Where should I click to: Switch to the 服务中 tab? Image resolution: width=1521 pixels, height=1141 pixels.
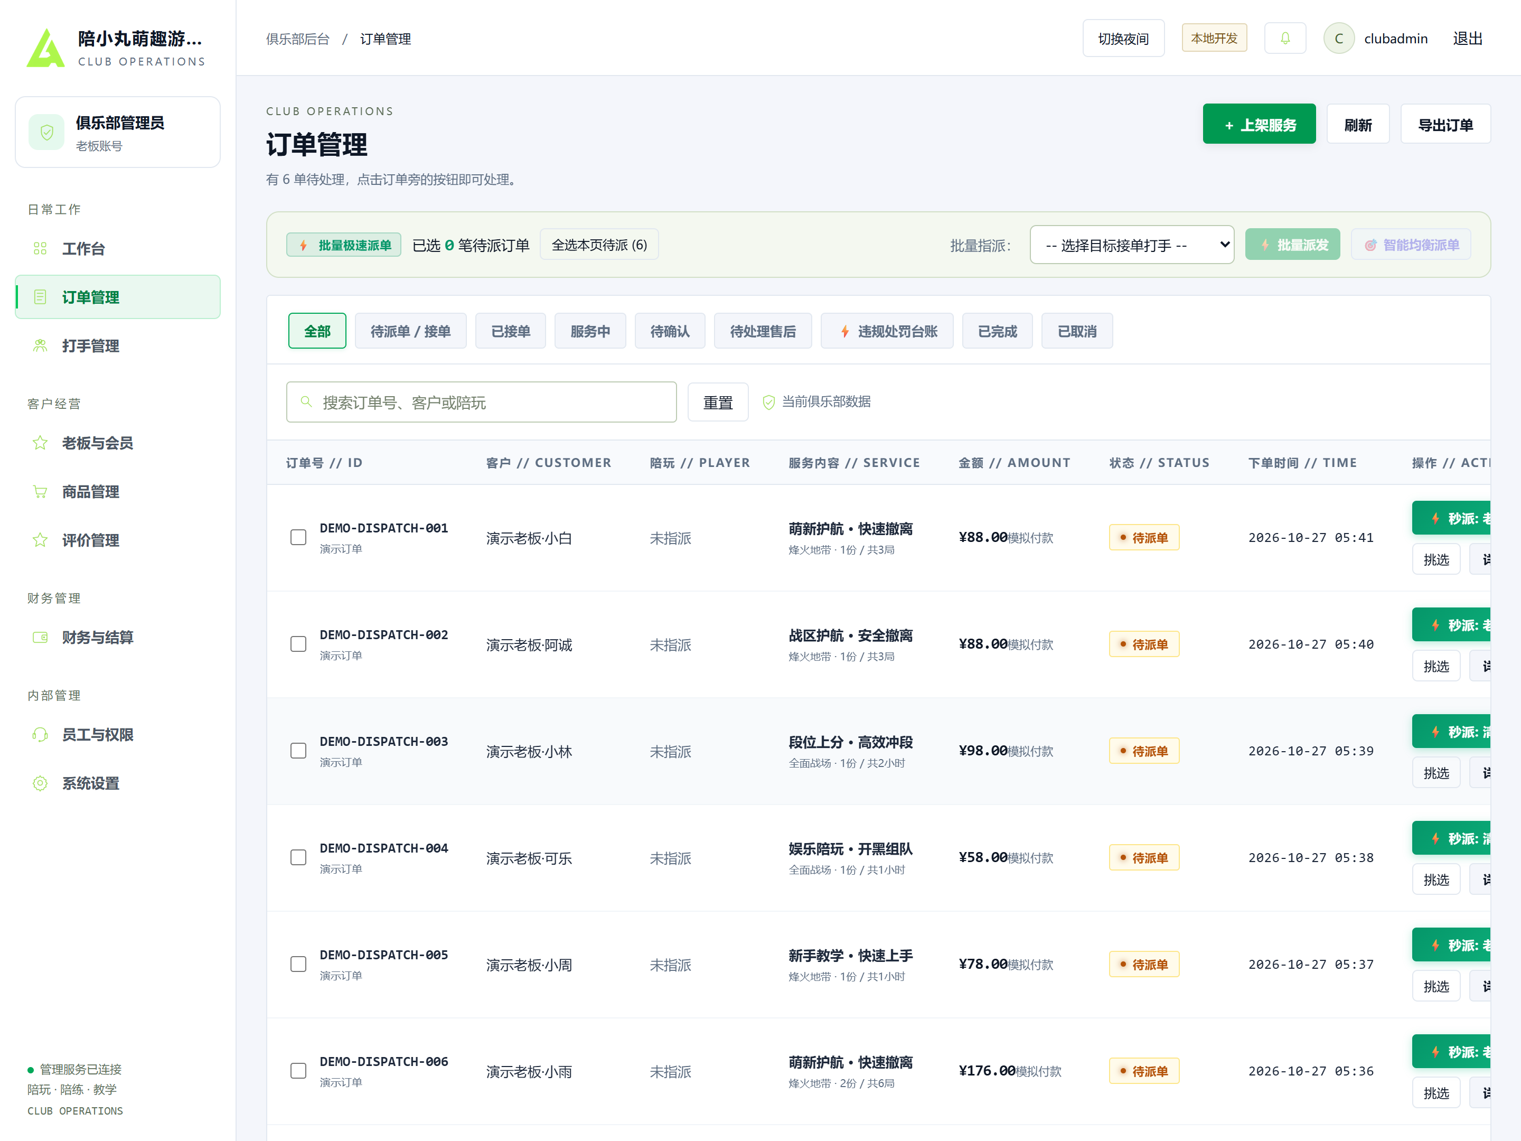590,332
